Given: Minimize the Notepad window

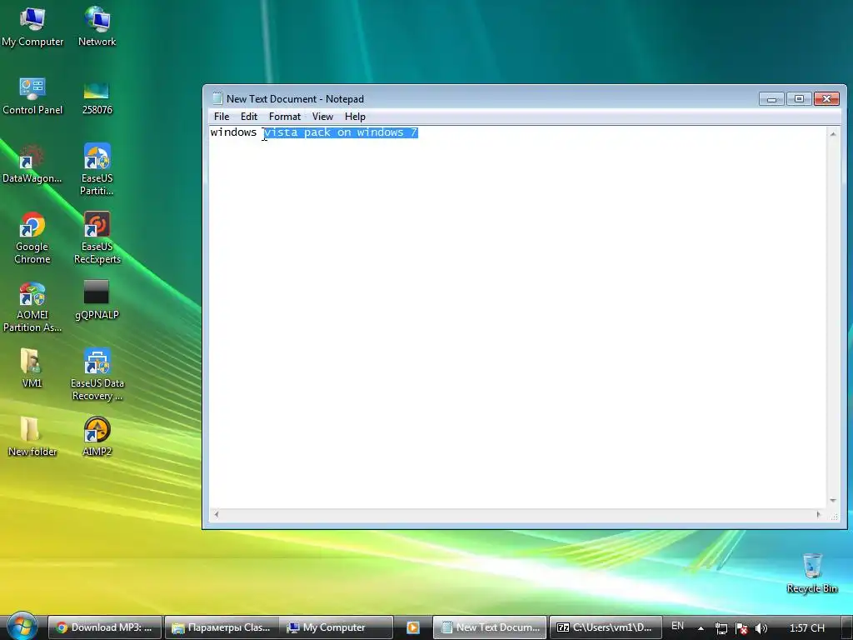Looking at the screenshot, I should coord(771,99).
